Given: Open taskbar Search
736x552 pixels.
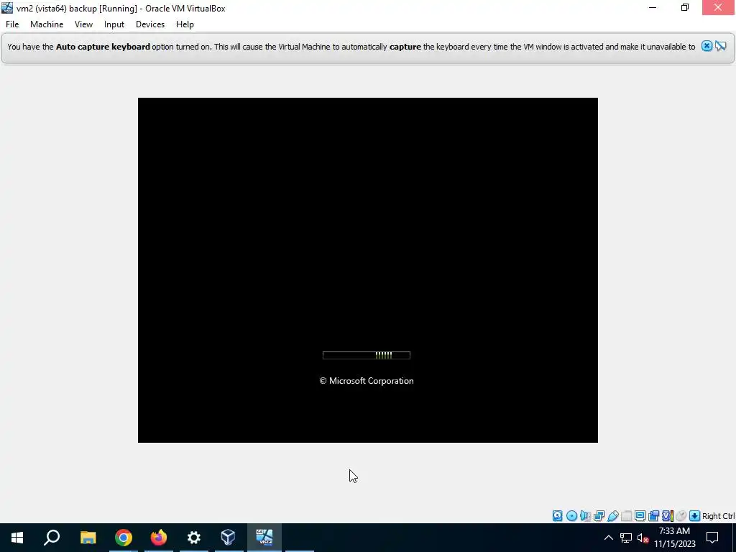Looking at the screenshot, I should pos(52,538).
